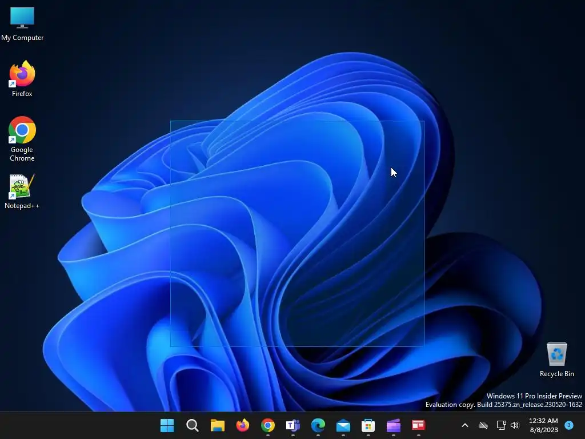
Task: Select the Firefox desktop shortcut
Action: [22, 79]
